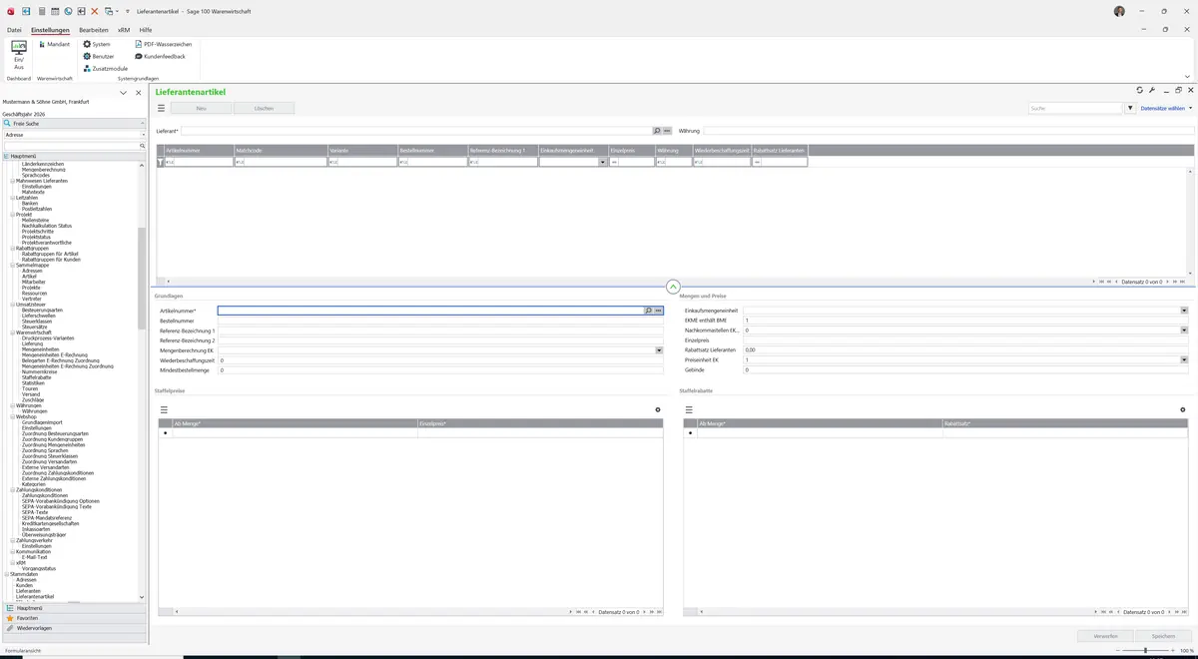Click the calculator icon in quick access toolbar
This screenshot has width=1198, height=659.
pyautogui.click(x=42, y=11)
